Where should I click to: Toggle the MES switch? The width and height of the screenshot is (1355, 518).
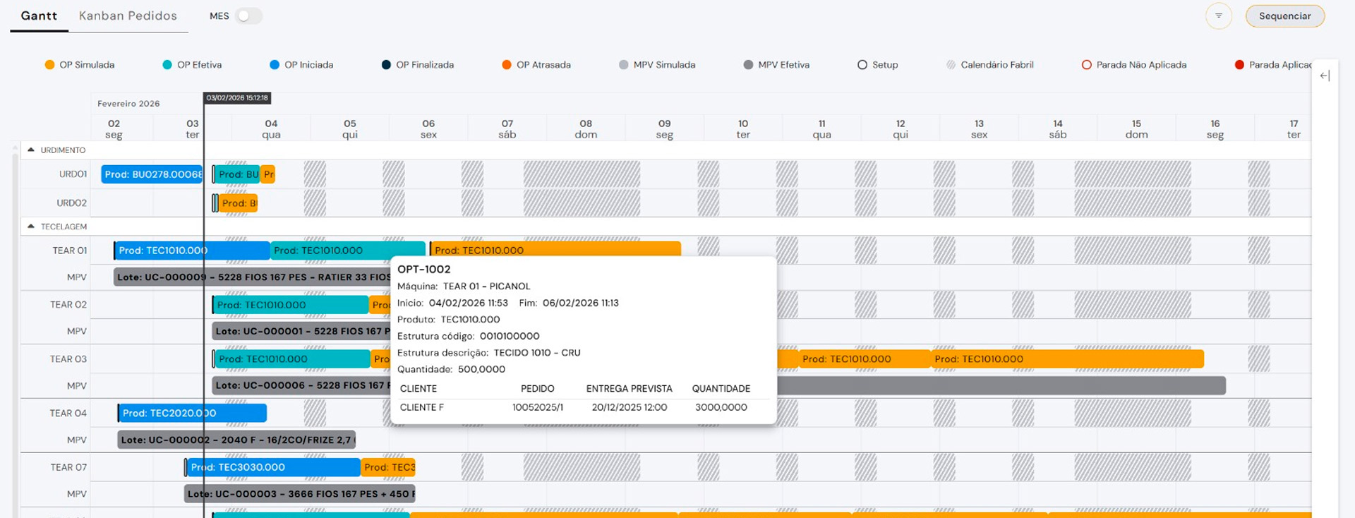point(248,16)
